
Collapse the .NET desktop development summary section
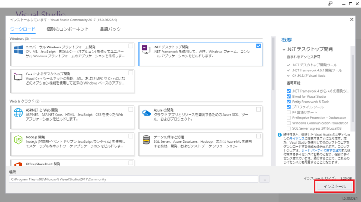point(284,49)
